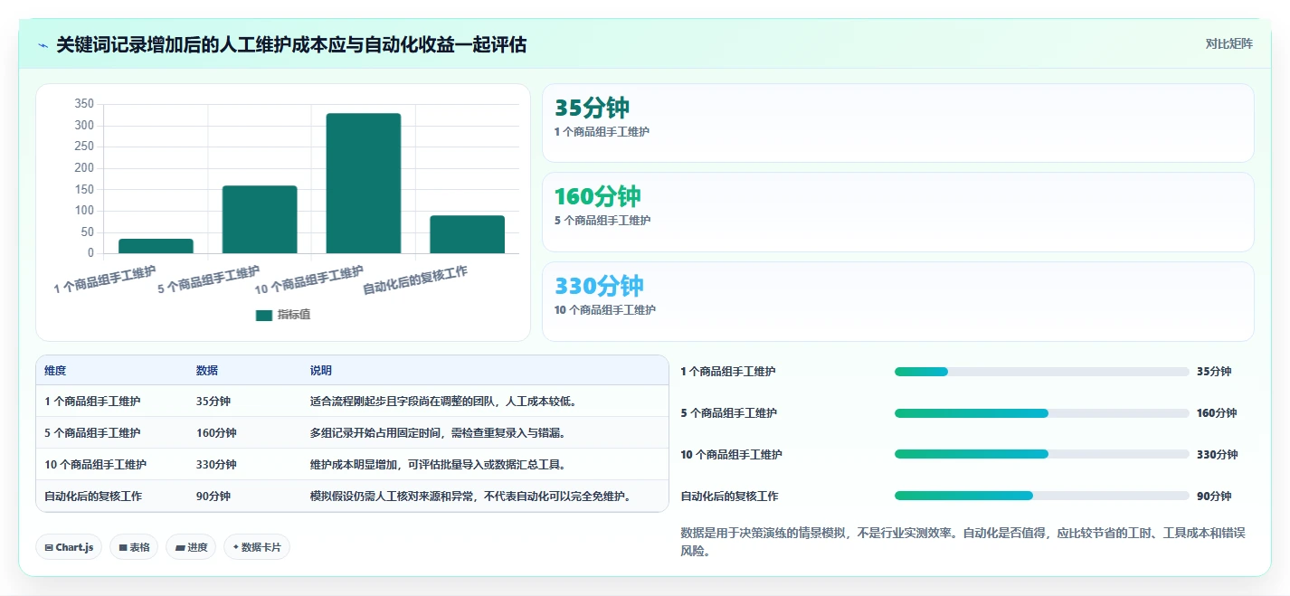The width and height of the screenshot is (1290, 596).
Task: Click the lightning icon beside the title
Action: 43,45
